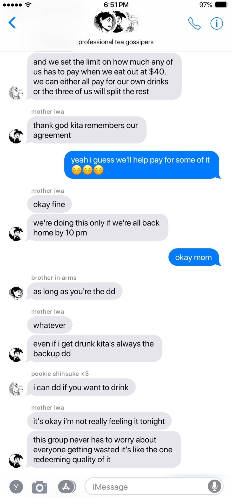Tap the brother in arms avatar
The width and height of the screenshot is (232, 498).
pyautogui.click(x=16, y=293)
